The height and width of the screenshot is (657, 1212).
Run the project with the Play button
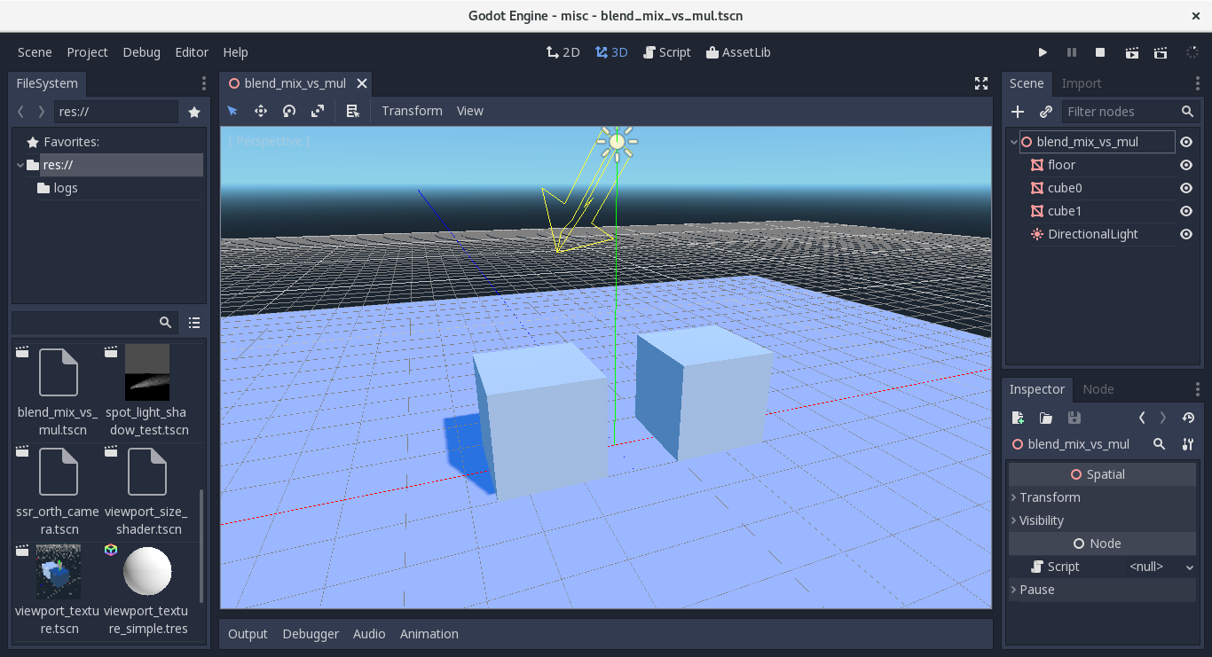point(1043,52)
